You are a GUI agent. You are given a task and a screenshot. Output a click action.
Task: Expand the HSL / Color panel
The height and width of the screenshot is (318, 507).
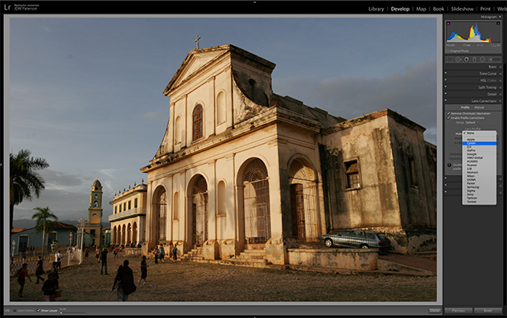pos(501,80)
